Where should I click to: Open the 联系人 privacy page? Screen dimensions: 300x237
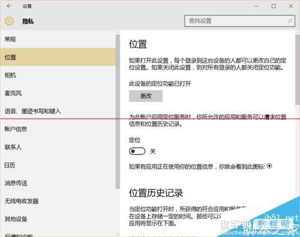58,147
